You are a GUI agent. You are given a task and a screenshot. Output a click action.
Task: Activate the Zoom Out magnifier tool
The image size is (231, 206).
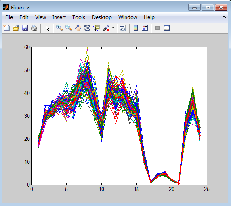click(x=69, y=28)
